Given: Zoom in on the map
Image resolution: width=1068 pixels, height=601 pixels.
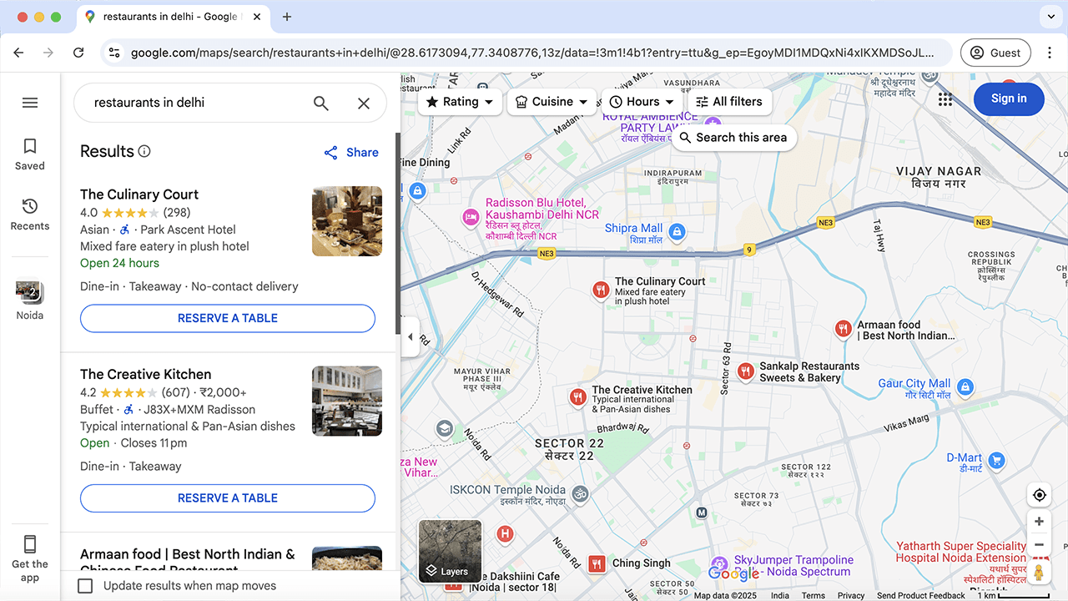Looking at the screenshot, I should click(x=1039, y=522).
